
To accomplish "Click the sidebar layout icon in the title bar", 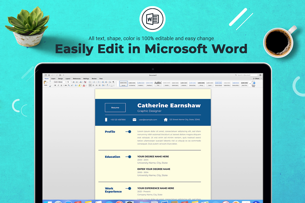I will 45,75.
